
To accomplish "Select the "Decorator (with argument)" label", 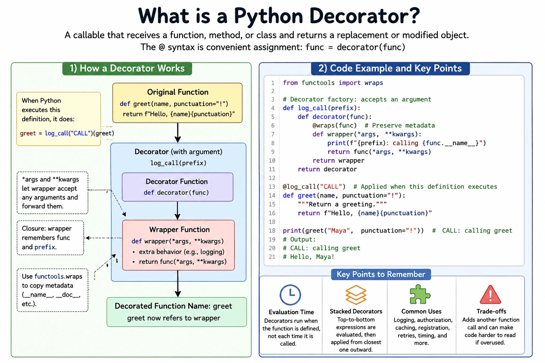I will (178, 152).
